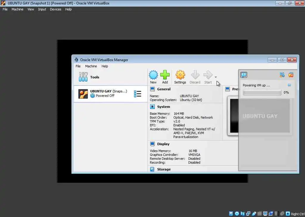This screenshot has height=217, width=305.
Task: Click the VirtualBox Manager title bar cube icon
Action: coord(76,60)
